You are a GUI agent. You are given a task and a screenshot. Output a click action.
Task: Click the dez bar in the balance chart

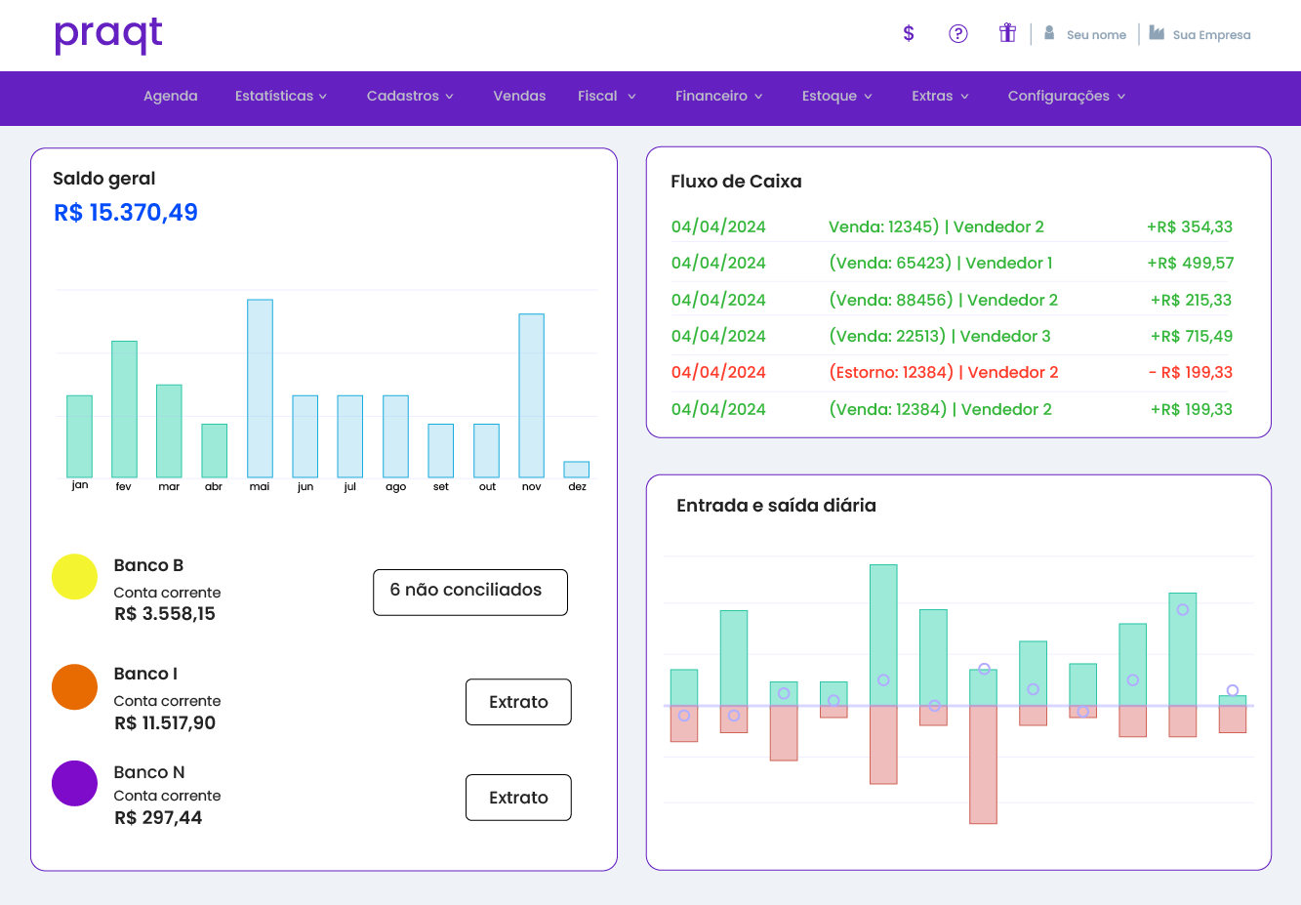[x=577, y=470]
